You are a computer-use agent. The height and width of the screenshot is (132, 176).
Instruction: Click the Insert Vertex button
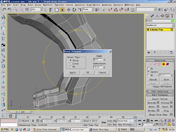pyautogui.click(x=160, y=99)
